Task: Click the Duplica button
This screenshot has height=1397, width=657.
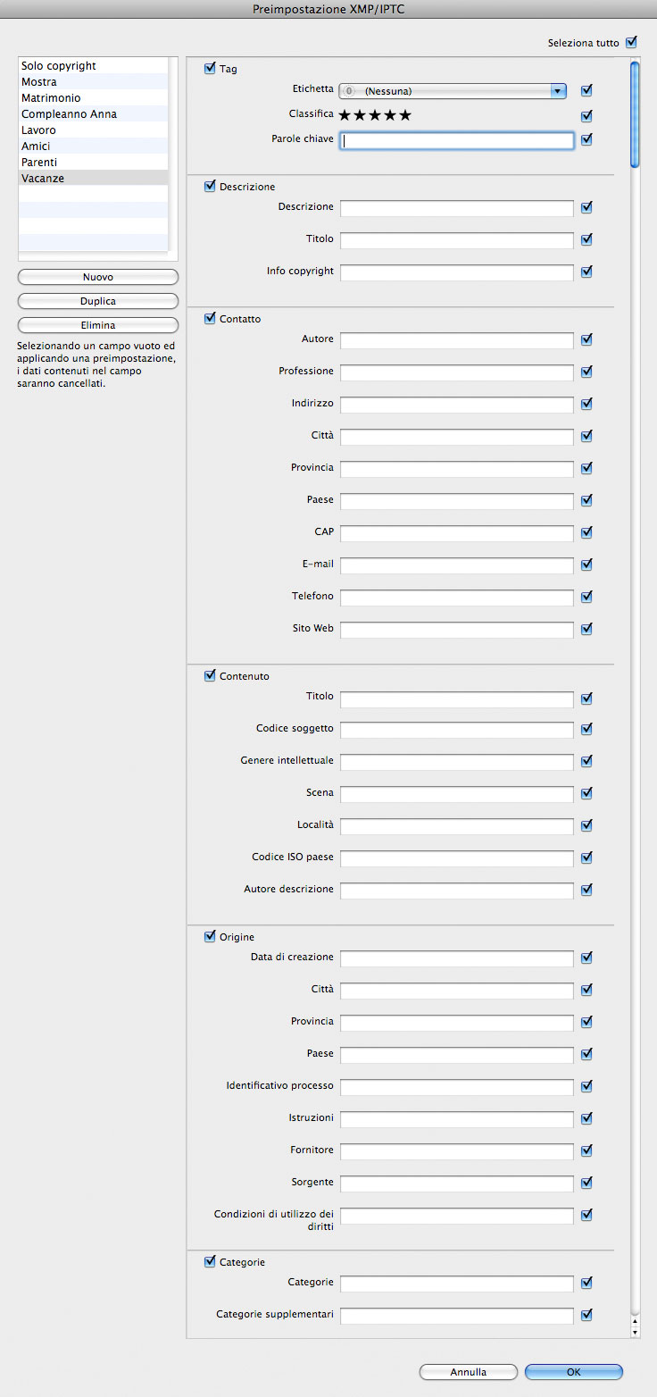Action: coord(98,301)
